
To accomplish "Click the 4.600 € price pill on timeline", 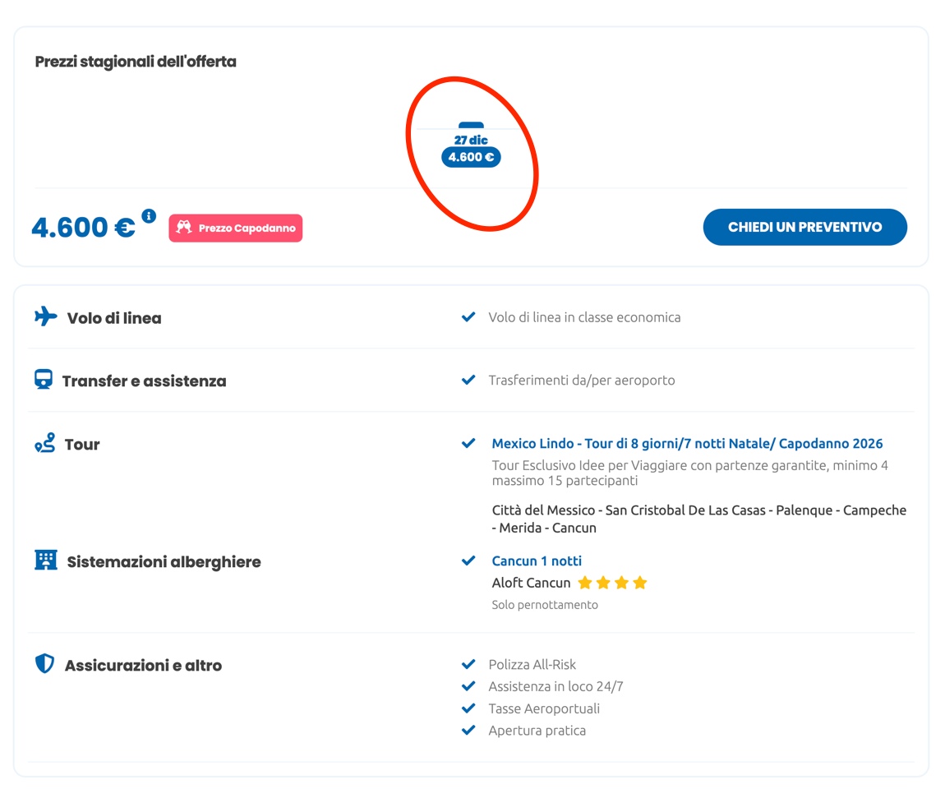I will tap(471, 157).
